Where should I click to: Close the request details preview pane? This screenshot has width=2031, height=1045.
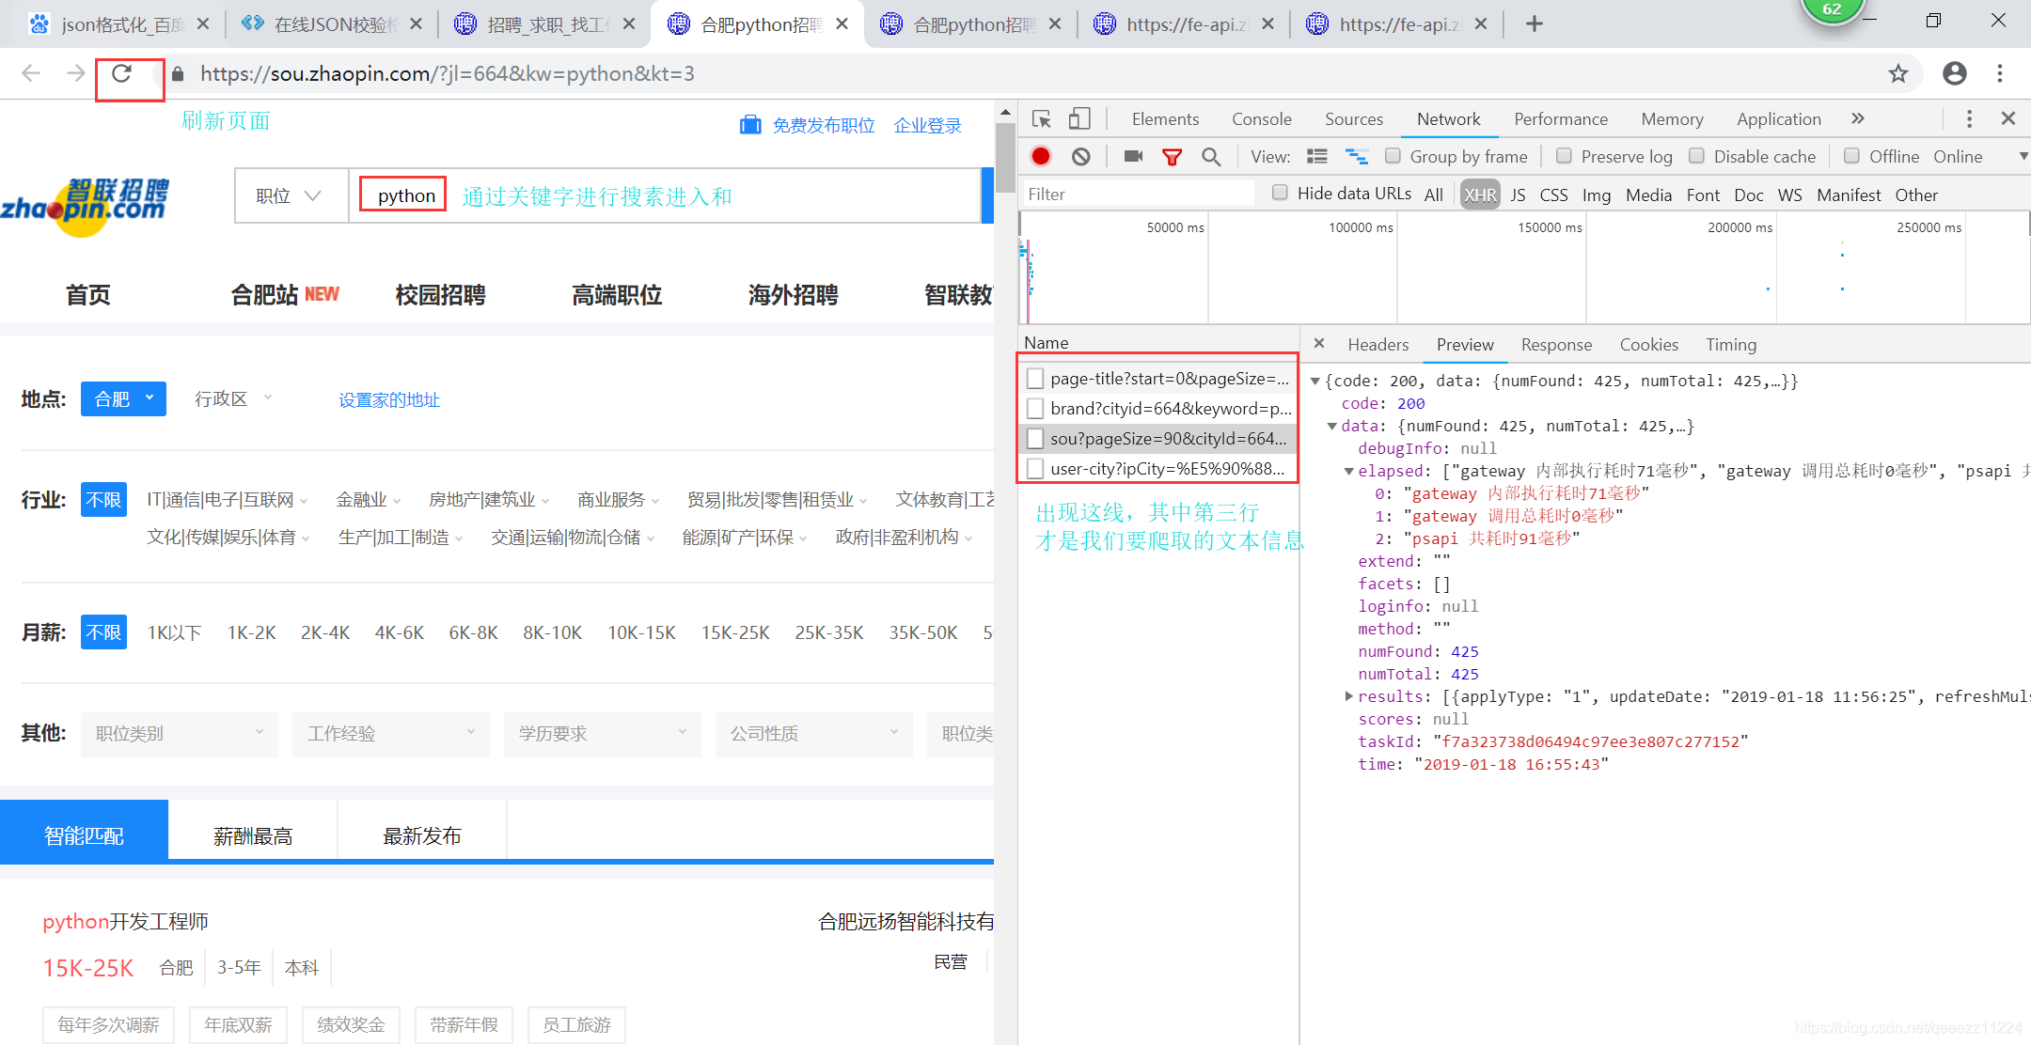pyautogui.click(x=1319, y=343)
